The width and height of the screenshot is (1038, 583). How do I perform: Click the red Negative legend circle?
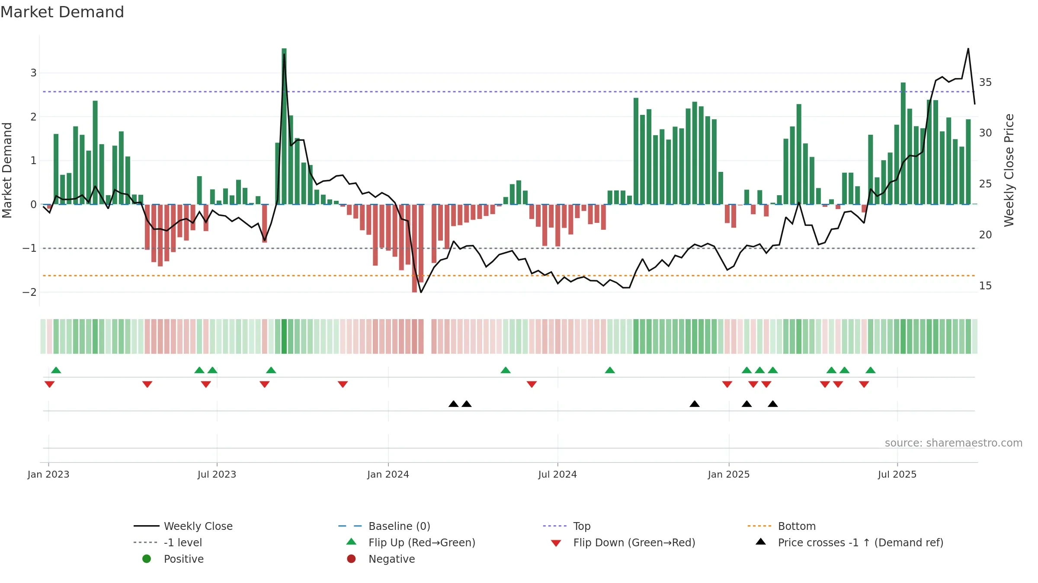(351, 559)
